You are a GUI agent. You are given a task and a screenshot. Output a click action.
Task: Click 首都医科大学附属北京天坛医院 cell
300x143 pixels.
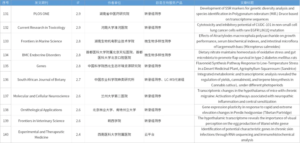[x=114, y=55]
